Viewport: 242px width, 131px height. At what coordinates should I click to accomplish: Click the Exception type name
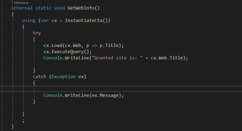tap(63, 77)
